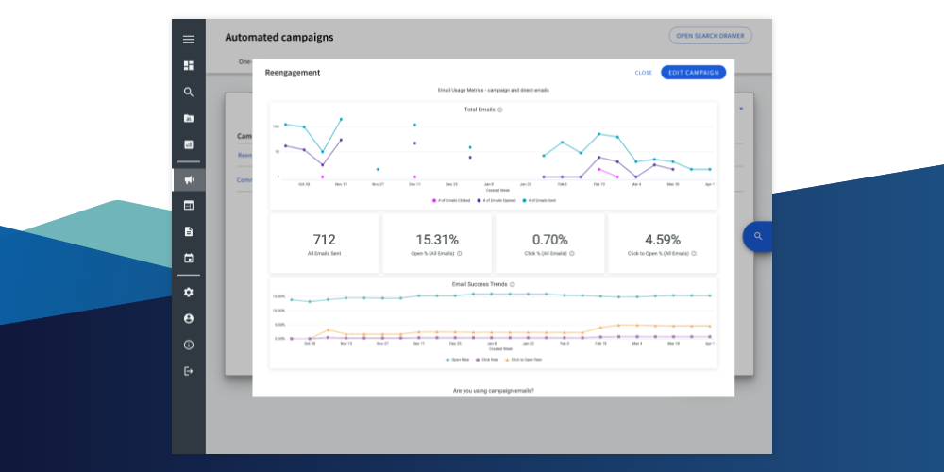Open the settings gear in the sidebar
This screenshot has width=944, height=472.
point(189,293)
